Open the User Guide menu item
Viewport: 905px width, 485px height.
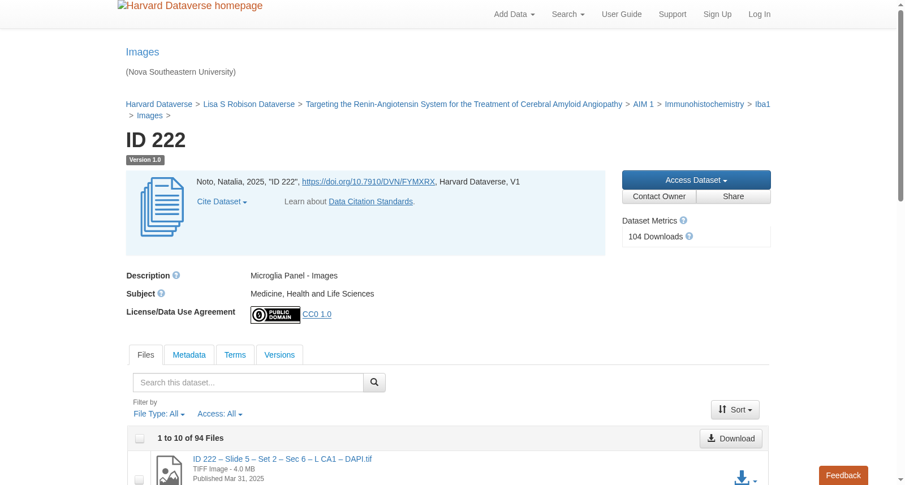tap(622, 14)
